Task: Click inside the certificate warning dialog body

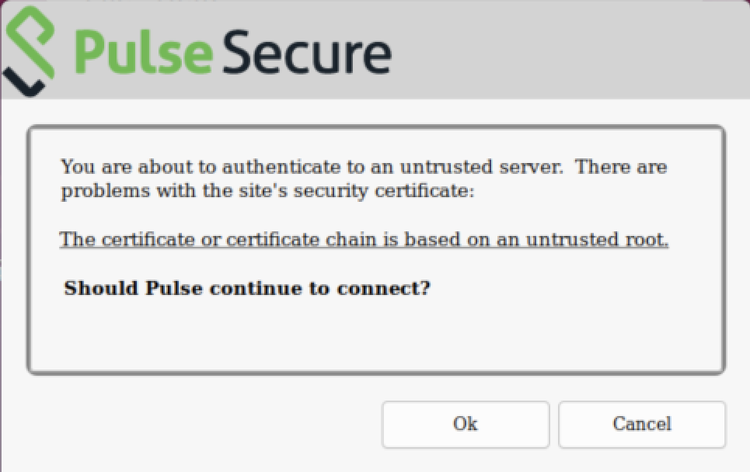Action: point(375,334)
